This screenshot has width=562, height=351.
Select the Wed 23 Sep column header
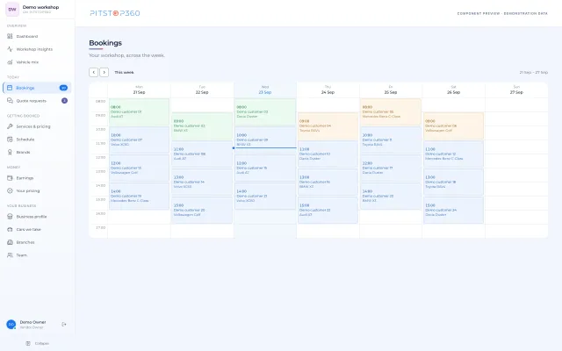(x=265, y=90)
